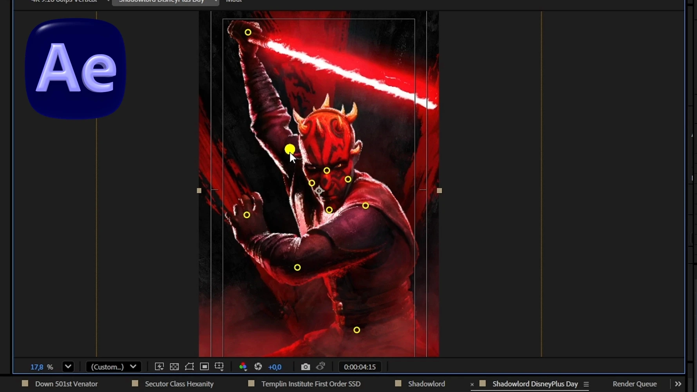Click the Show Snapshot eye icon
This screenshot has height=392, width=697.
(320, 367)
